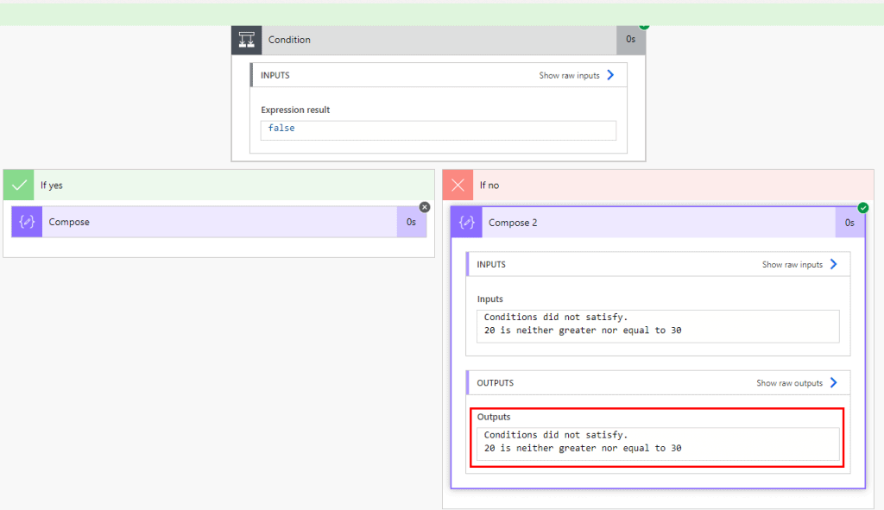Screen dimensions: 884x510
Task: Click the If no red X icon
Action: coord(458,185)
